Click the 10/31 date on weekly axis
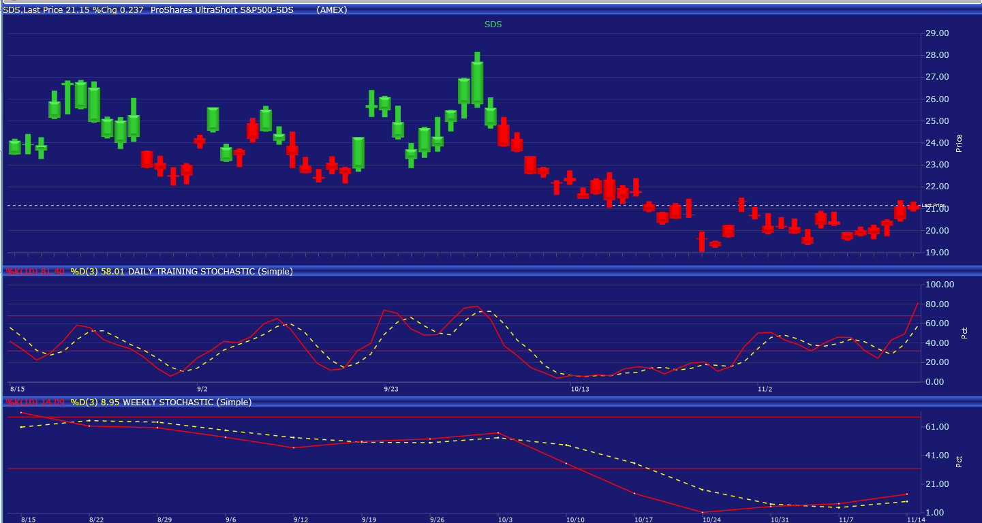 (x=780, y=520)
